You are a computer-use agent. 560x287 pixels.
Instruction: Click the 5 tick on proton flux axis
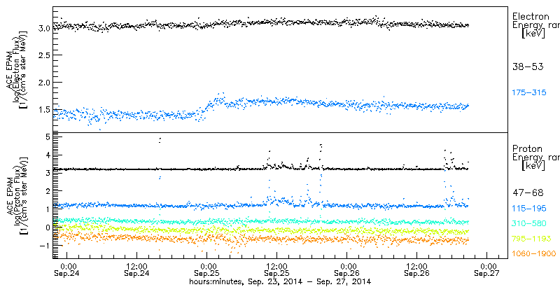47,136
